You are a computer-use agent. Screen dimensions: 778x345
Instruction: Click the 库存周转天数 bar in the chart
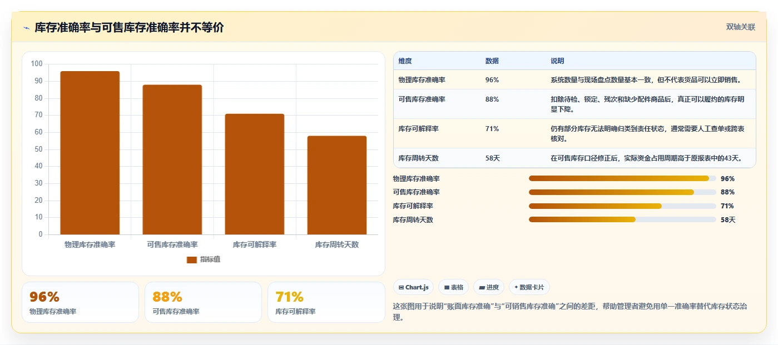[x=337, y=185]
